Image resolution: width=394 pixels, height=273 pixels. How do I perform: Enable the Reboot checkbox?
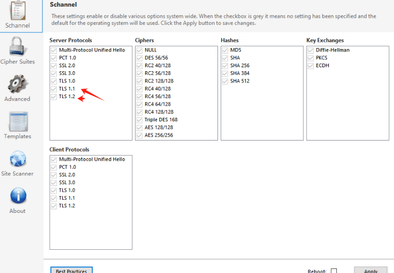click(x=334, y=271)
